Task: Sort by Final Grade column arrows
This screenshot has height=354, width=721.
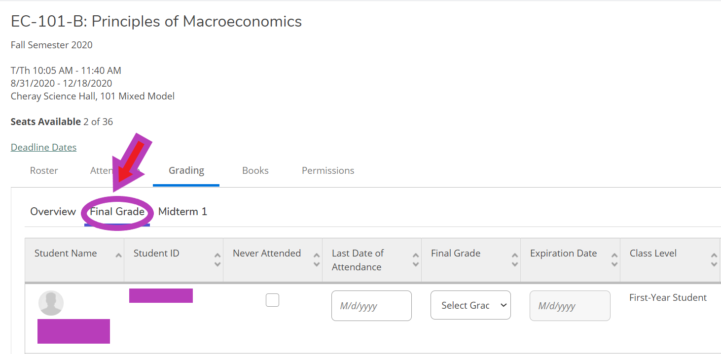Action: 515,259
